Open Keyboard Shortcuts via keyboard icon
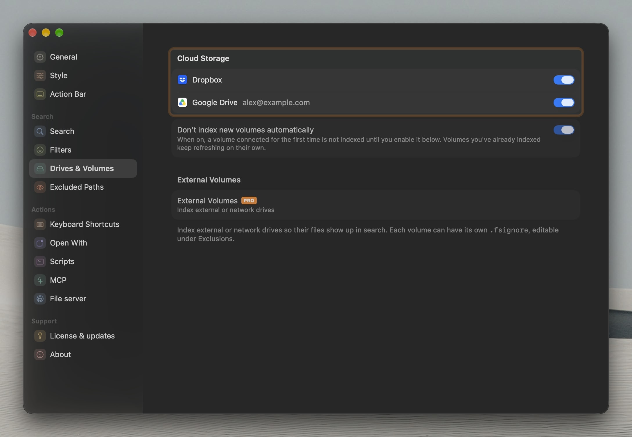Viewport: 632px width, 437px height. (40, 224)
